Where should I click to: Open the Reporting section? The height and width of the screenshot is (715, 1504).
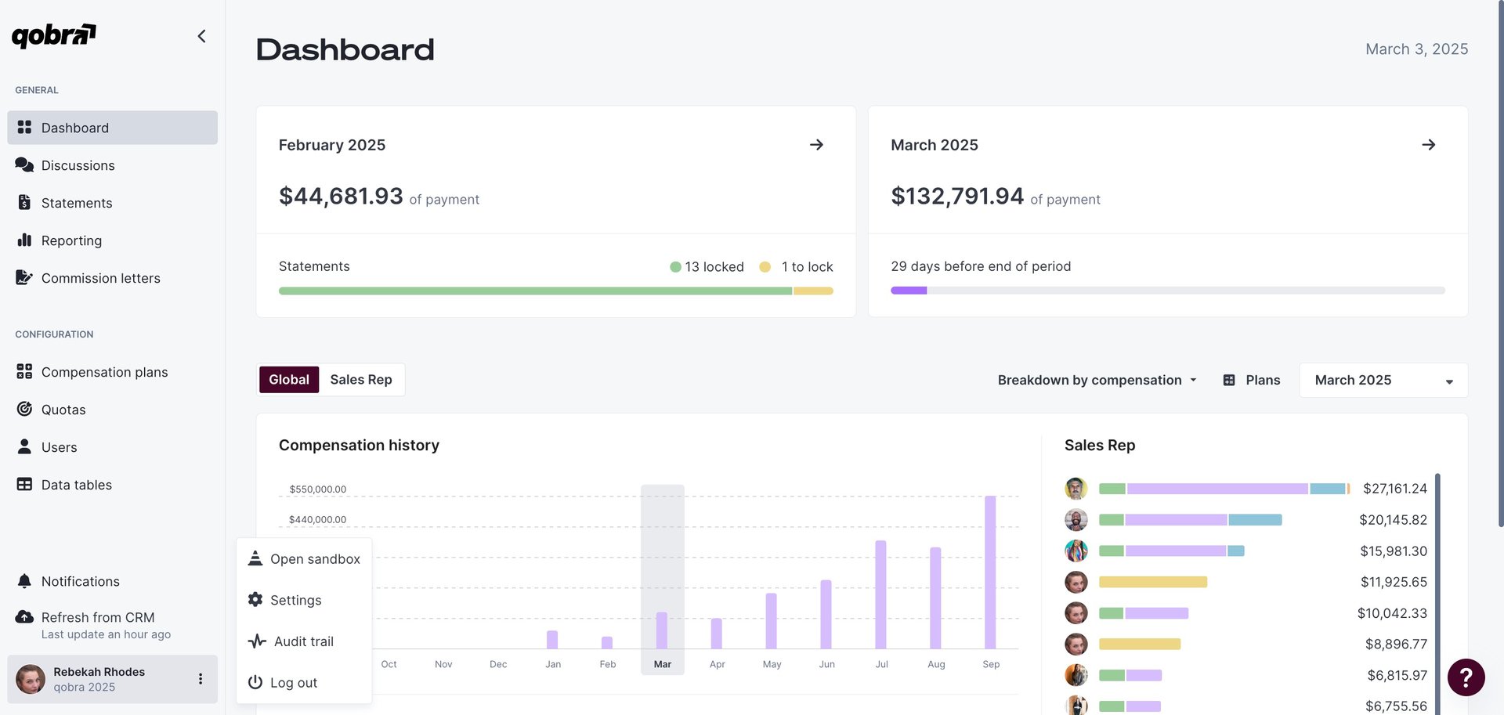pos(71,240)
